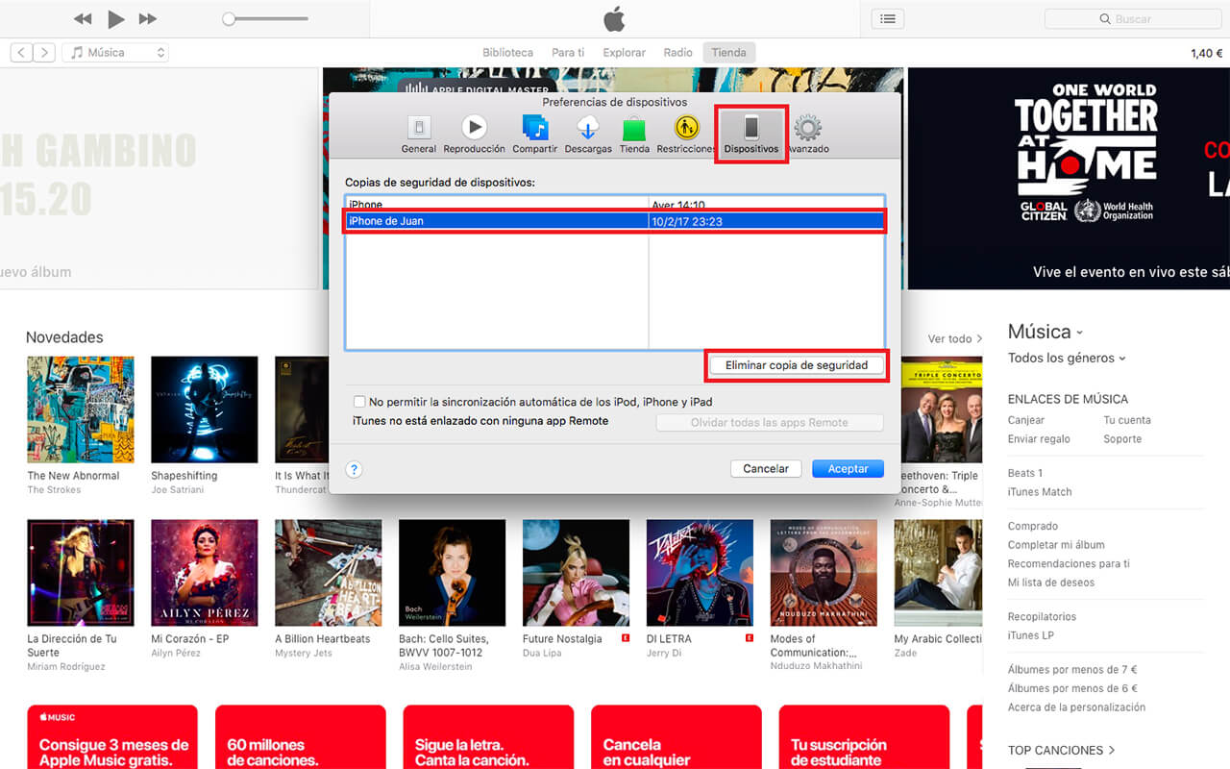Open the Reproducción preferences pane

[474, 135]
